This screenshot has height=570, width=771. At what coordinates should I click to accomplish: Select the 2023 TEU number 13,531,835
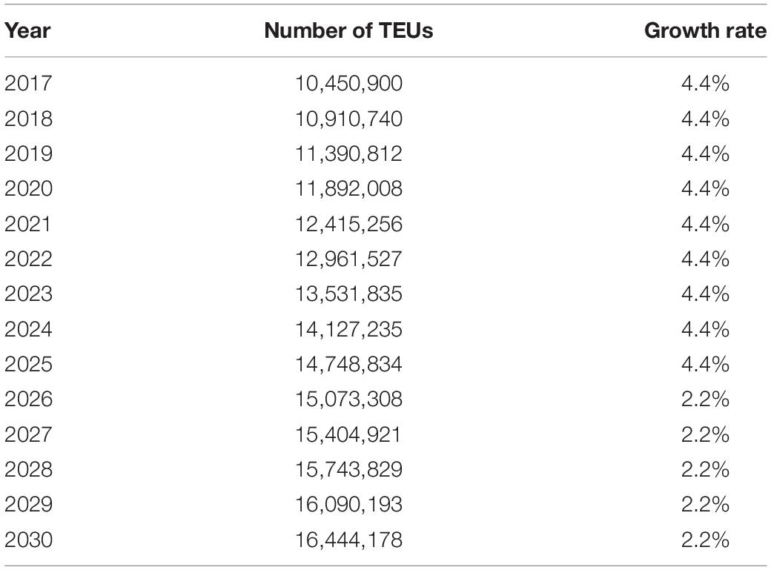[x=348, y=294]
